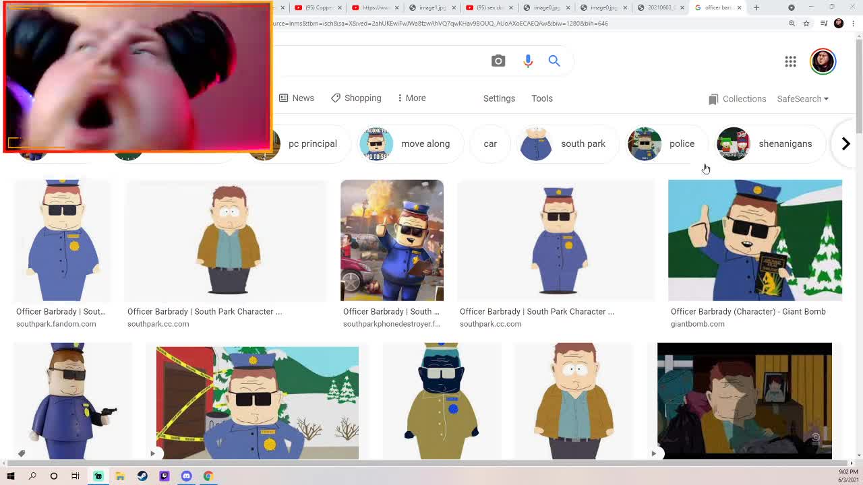Open the Chrome profile avatar in toolbar
Image resolution: width=863 pixels, height=485 pixels.
click(839, 24)
